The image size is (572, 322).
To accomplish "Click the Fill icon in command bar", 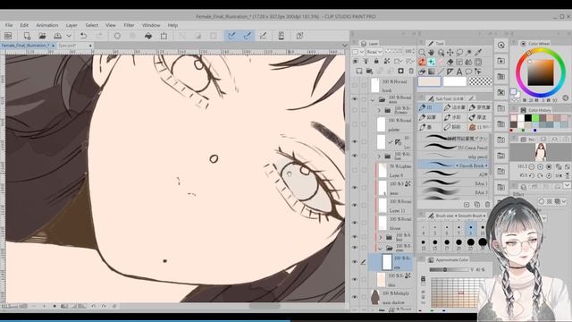I will pos(148,36).
